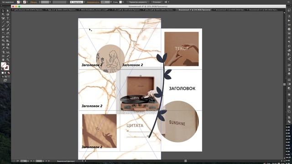Select the Selection (black arrow) tool
The image size is (292, 164).
[x=3, y=11]
